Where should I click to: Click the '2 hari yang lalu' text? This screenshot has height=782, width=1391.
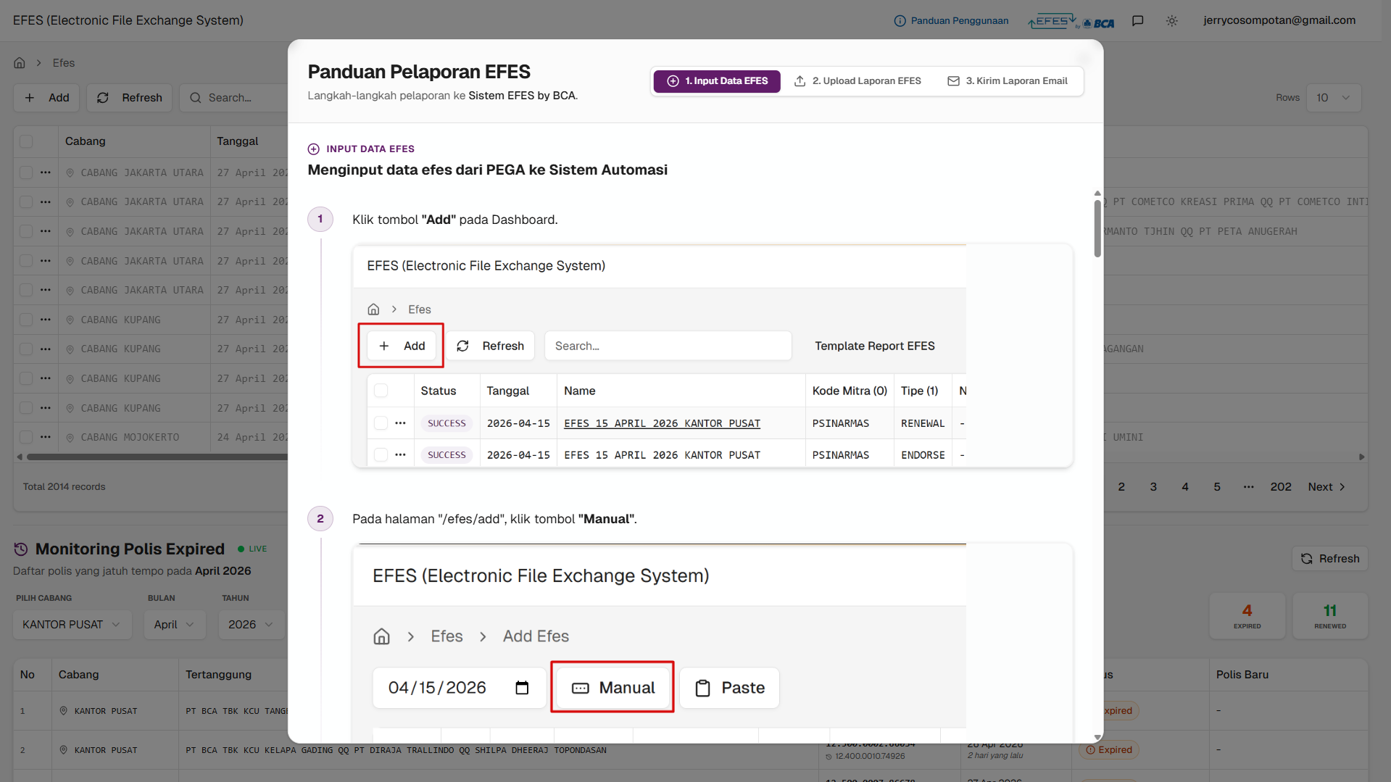[x=995, y=755]
